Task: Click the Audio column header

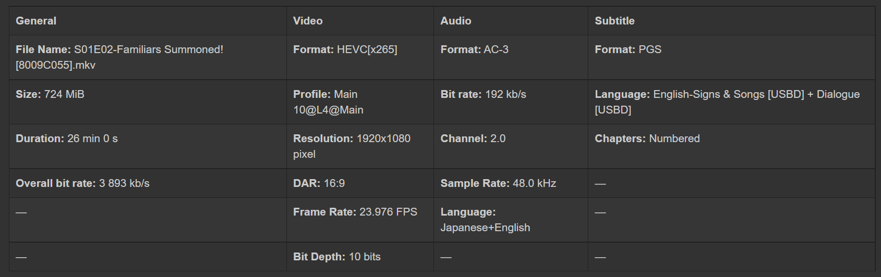Action: coord(456,21)
